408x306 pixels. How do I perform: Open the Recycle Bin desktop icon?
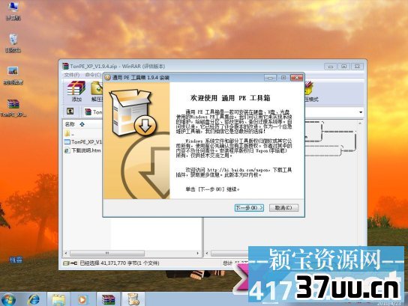(x=13, y=43)
